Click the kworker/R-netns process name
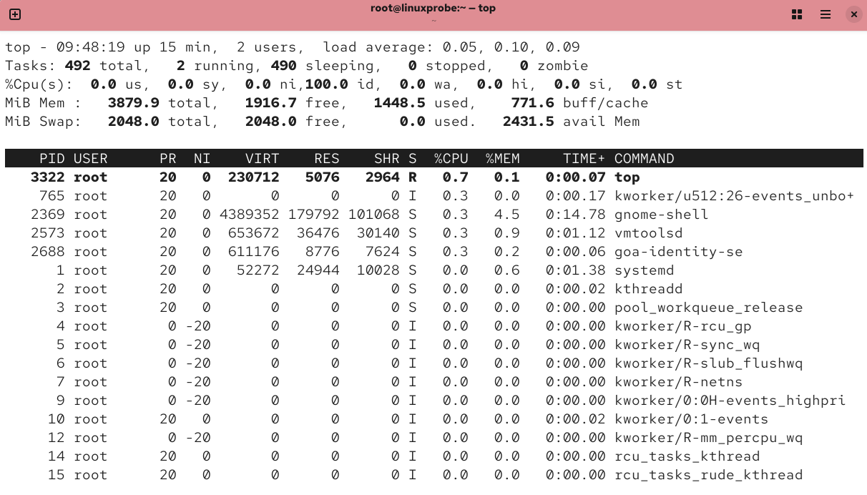Screen dimensions: 867x495 [678, 382]
